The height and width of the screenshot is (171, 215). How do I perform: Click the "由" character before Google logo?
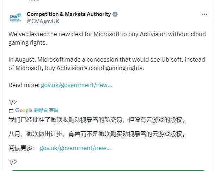tap(11, 110)
